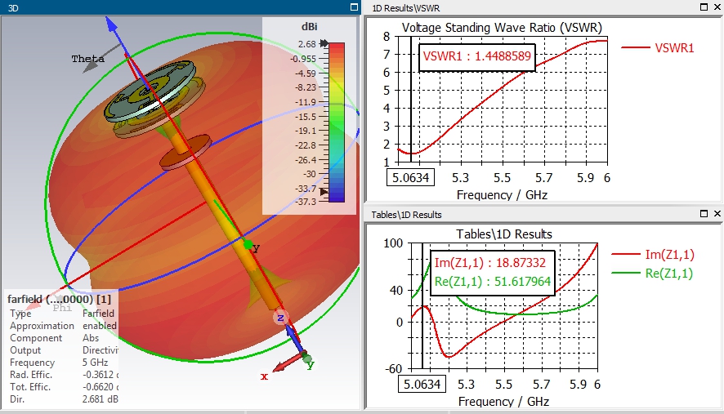
Task: Click the -15.5 value on color scale
Action: click(x=306, y=117)
